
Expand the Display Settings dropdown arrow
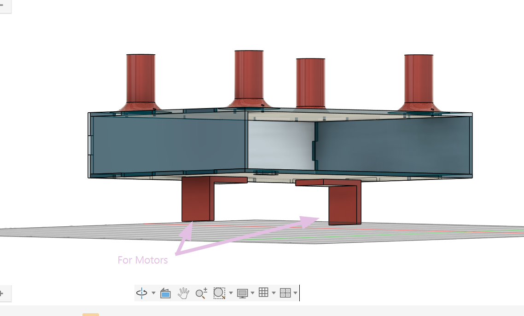tap(252, 293)
